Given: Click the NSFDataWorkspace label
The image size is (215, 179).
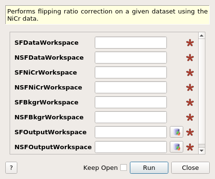Looking at the screenshot, I should click(49, 58).
